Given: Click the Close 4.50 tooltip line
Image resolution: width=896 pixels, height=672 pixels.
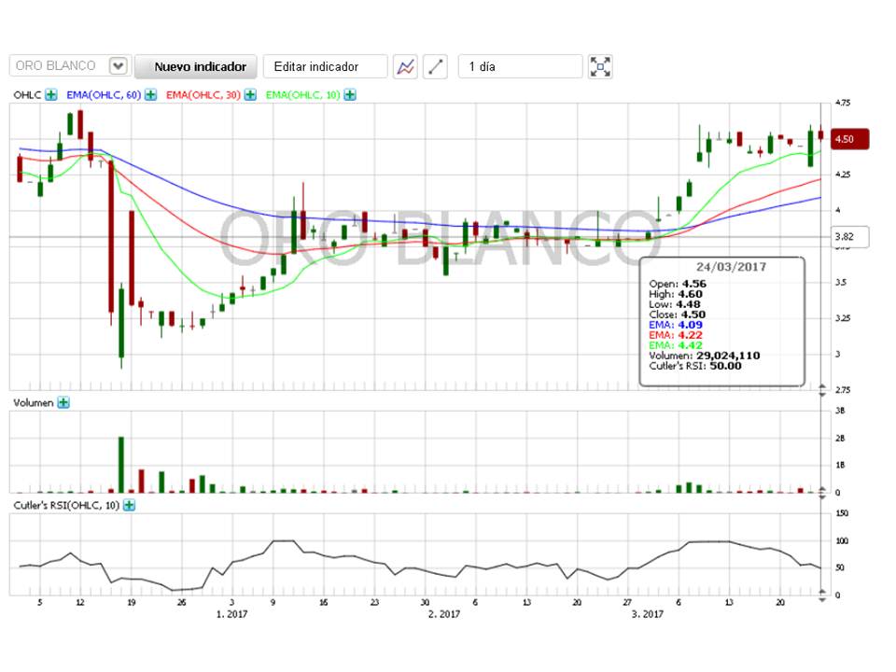Looking at the screenshot, I should coord(678,315).
